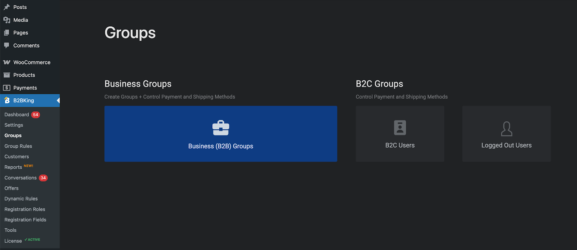Open the B2C Users group card
The image size is (577, 250).
coord(400,134)
